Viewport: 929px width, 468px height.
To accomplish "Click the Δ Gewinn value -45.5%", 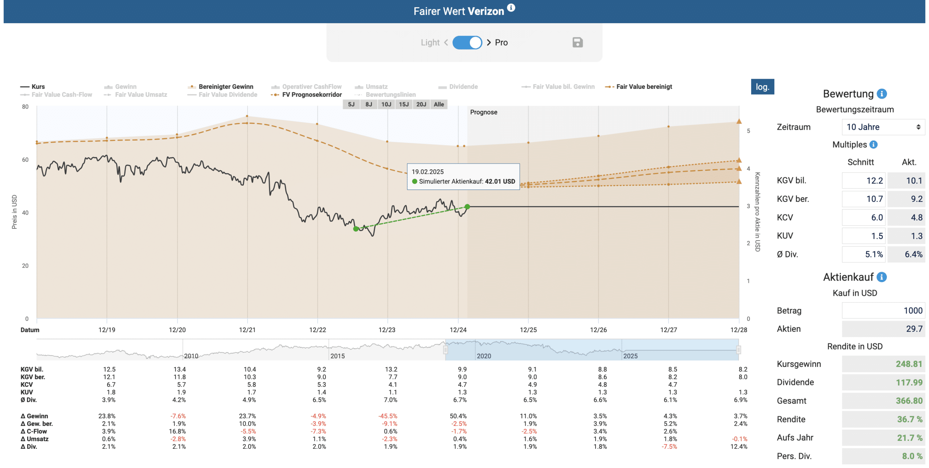I will (x=388, y=416).
